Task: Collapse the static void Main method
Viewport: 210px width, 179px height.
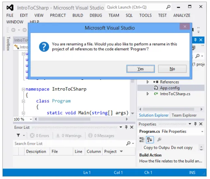Action: click(x=24, y=113)
